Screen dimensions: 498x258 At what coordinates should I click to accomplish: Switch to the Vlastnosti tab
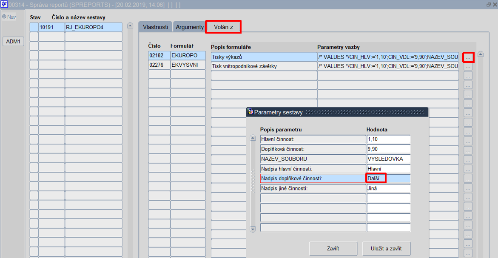(x=155, y=27)
